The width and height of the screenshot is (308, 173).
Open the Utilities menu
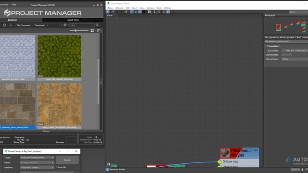[167, 8]
